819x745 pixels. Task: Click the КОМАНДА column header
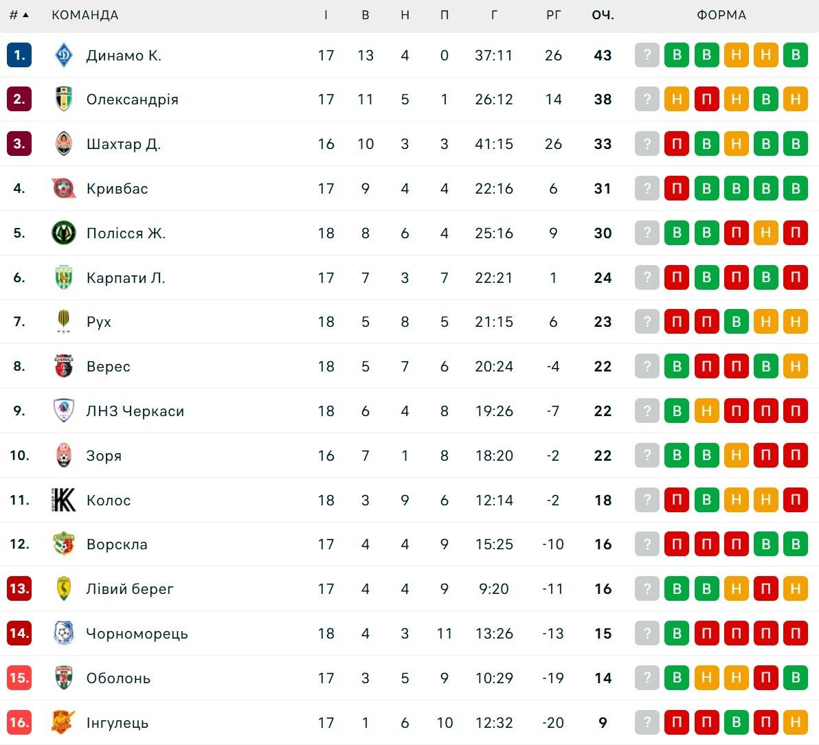[85, 15]
